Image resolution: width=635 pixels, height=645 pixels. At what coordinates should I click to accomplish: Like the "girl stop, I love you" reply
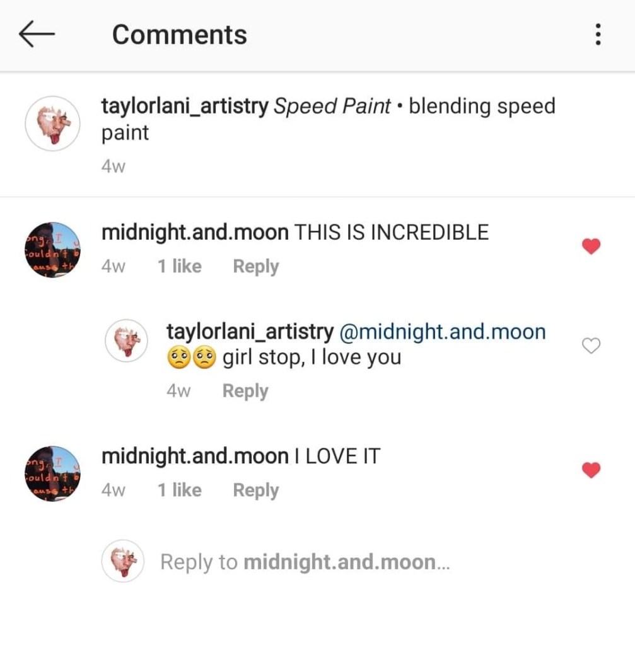point(590,346)
